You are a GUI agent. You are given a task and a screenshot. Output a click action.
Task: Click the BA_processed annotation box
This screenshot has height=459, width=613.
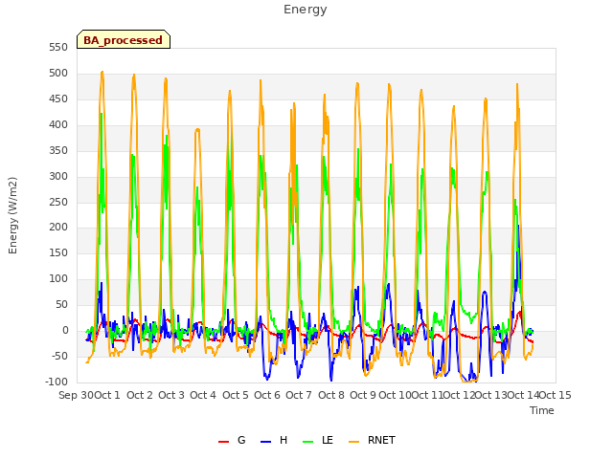coord(124,39)
